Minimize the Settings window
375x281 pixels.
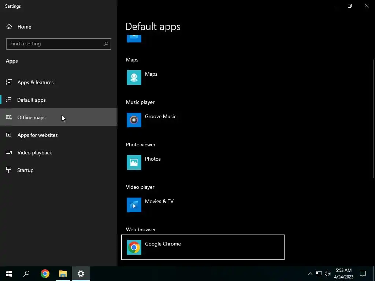pyautogui.click(x=333, y=6)
